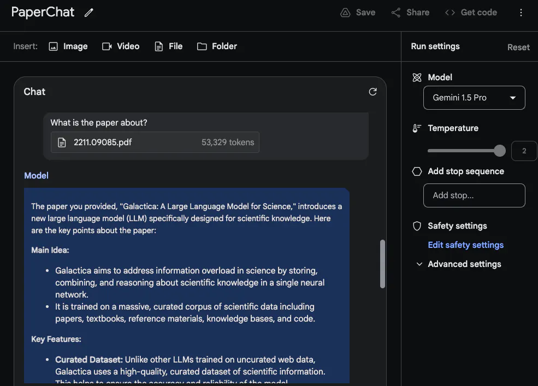
Task: Click the Get code button
Action: (470, 13)
